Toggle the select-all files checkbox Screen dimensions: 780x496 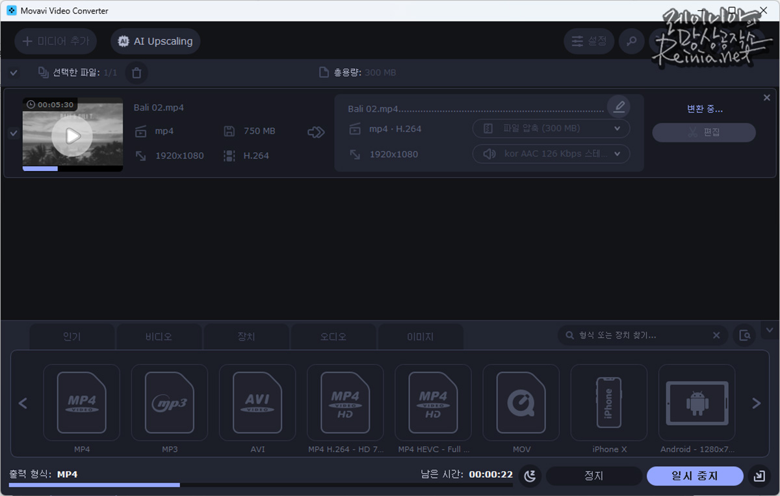[x=14, y=73]
